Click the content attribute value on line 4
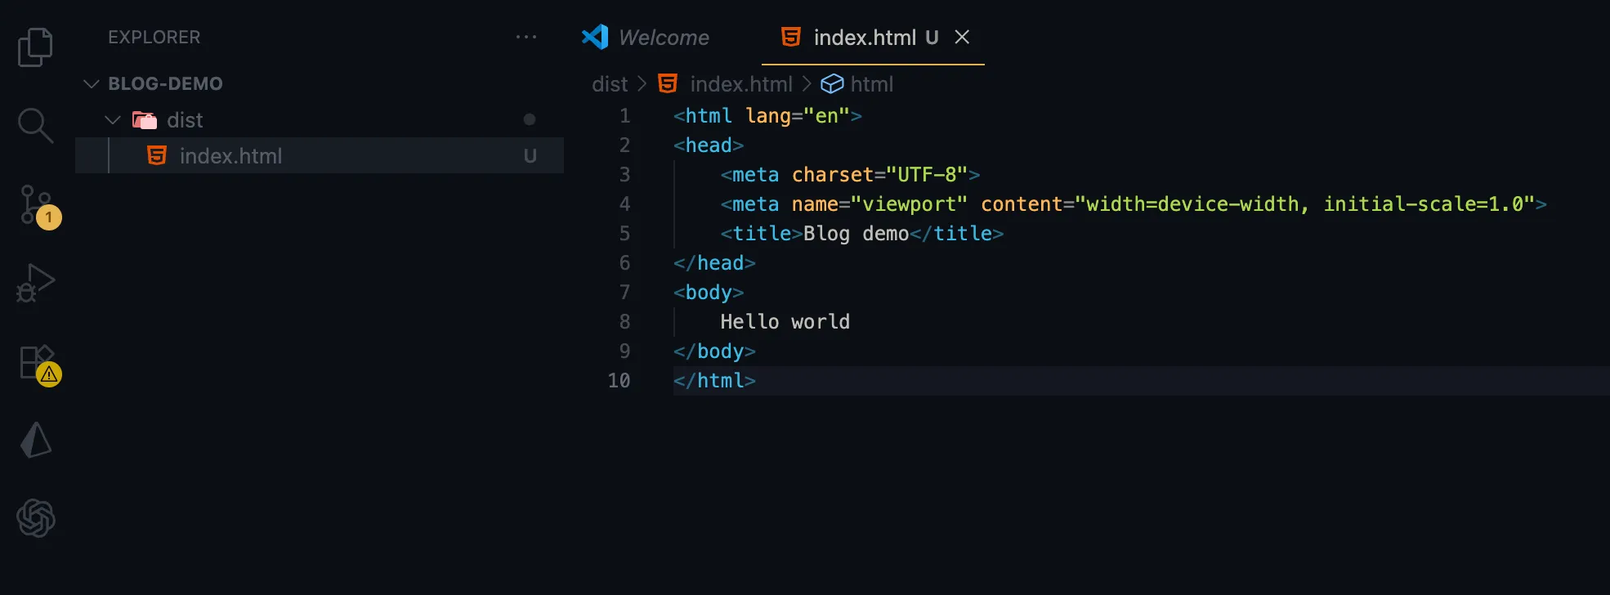The width and height of the screenshot is (1610, 595). click(1304, 204)
